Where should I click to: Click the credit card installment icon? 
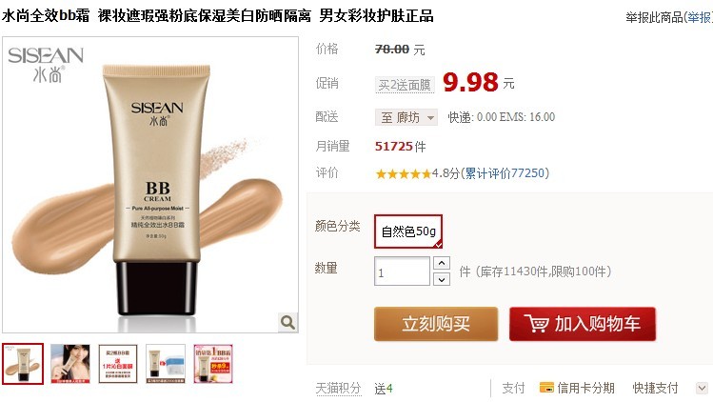coord(546,388)
